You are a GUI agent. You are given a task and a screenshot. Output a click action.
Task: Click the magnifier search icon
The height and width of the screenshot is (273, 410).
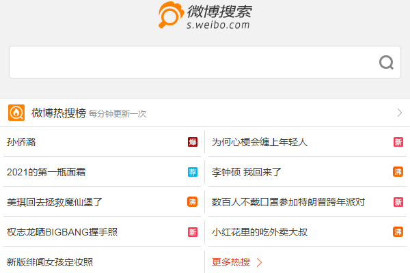(x=386, y=62)
